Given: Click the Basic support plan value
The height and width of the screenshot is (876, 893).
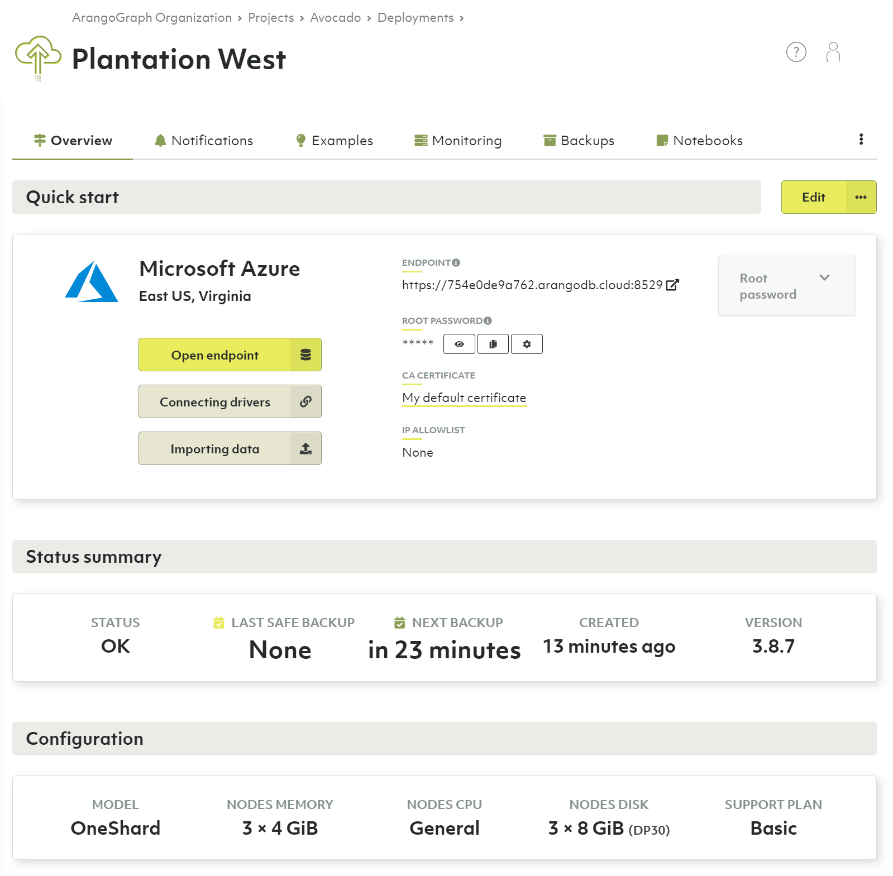Looking at the screenshot, I should [773, 828].
